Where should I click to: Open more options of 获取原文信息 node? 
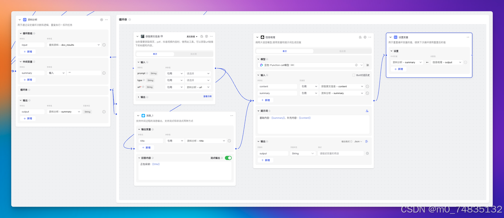coord(211,36)
